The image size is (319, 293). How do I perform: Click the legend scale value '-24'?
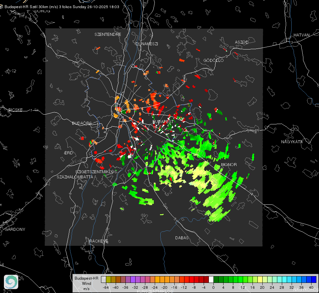click(x=155, y=287)
